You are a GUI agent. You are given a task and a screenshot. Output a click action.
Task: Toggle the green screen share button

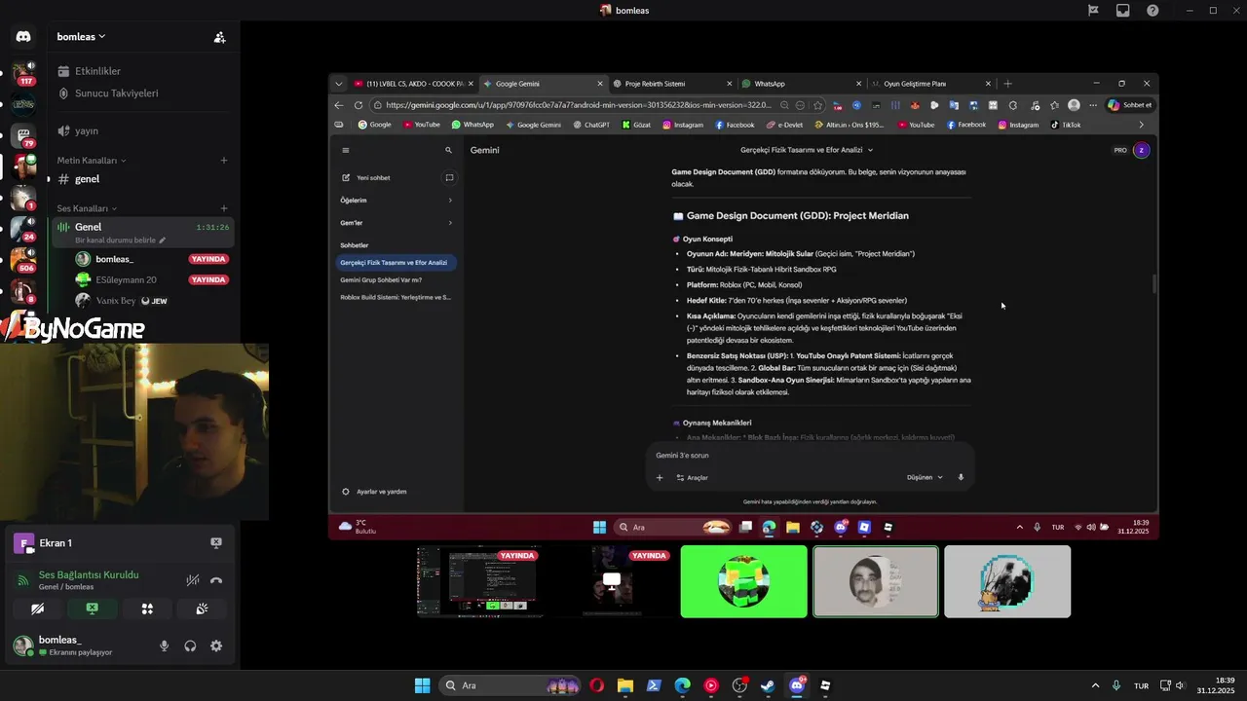(93, 609)
